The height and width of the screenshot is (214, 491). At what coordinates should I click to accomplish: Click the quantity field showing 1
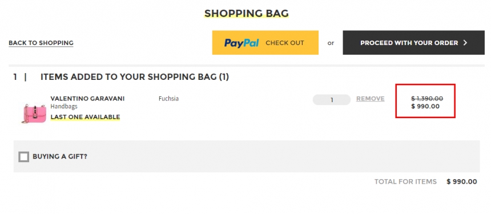click(x=332, y=100)
